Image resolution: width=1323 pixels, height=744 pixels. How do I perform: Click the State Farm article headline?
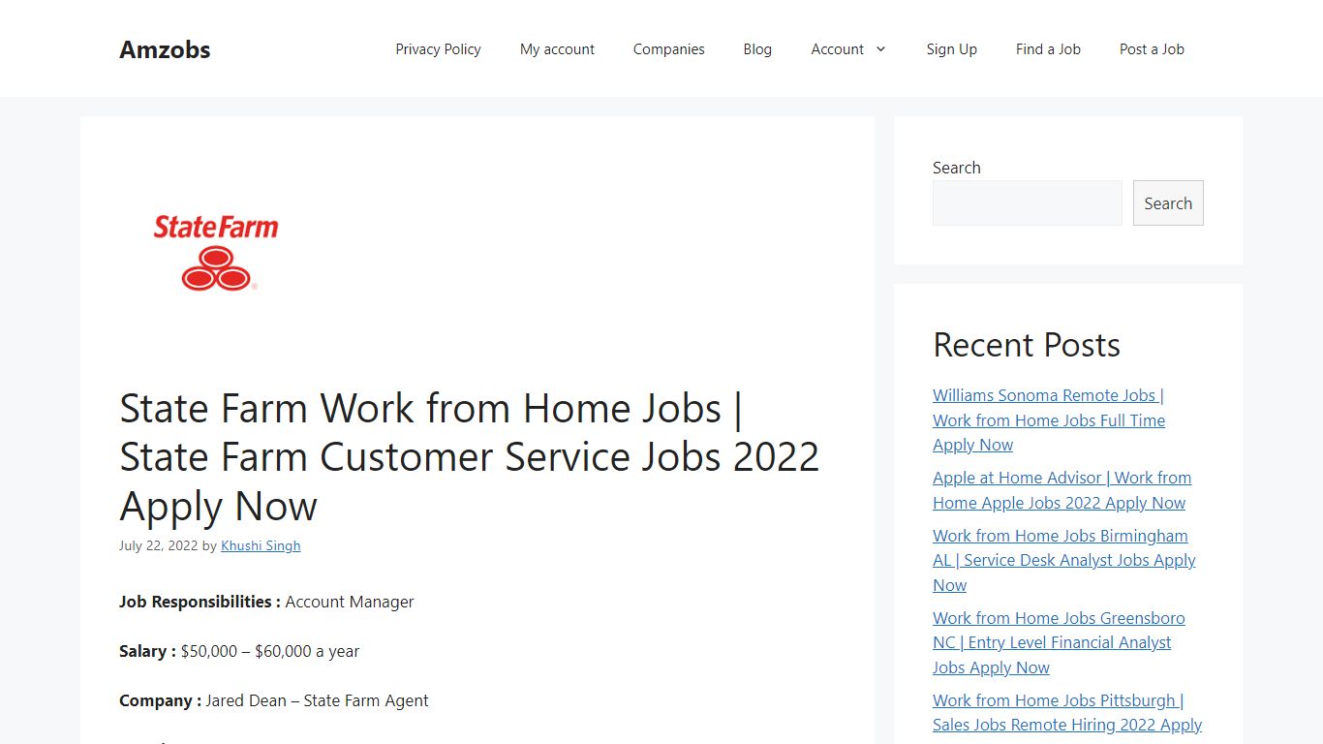[469, 456]
